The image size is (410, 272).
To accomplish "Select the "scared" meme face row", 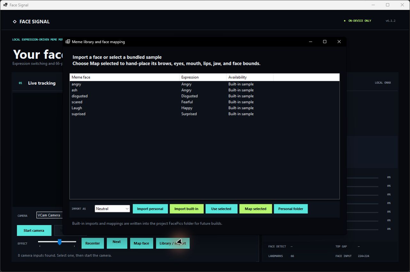I will pyautogui.click(x=204, y=102).
